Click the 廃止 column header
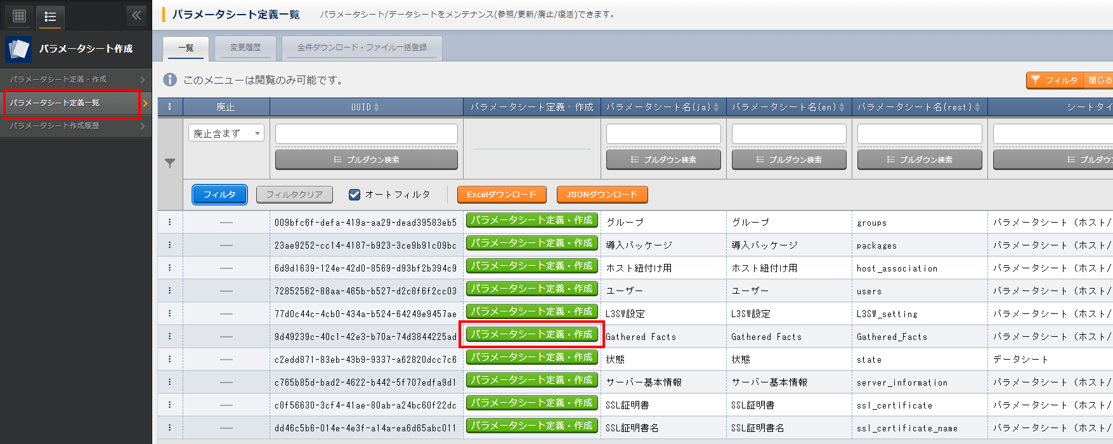The image size is (1113, 444). click(226, 107)
